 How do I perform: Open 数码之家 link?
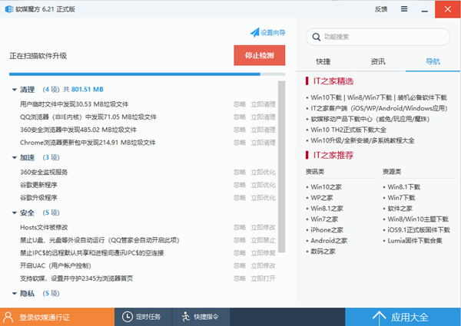pyautogui.click(x=323, y=252)
